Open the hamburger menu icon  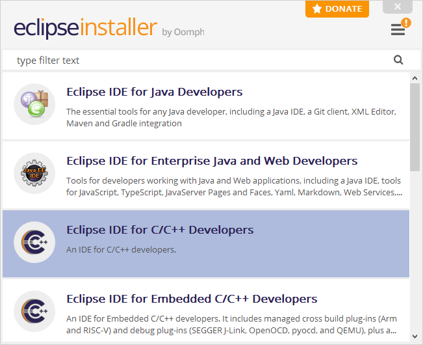coord(398,29)
